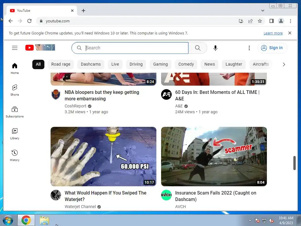Select the Laughter chip
Image resolution: width=301 pixels, height=226 pixels.
[234, 64]
